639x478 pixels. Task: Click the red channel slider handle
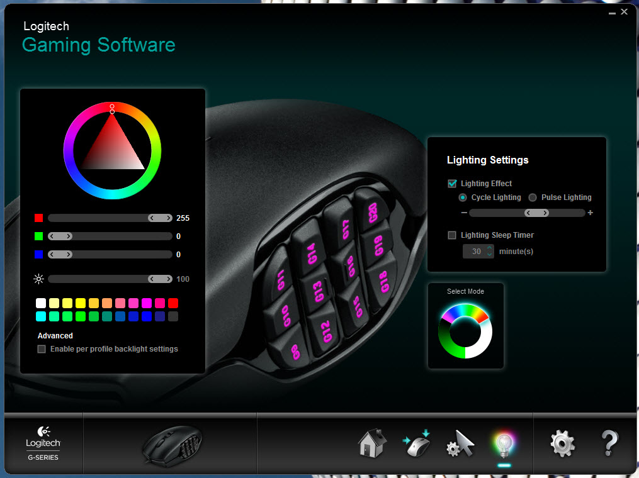pos(160,218)
